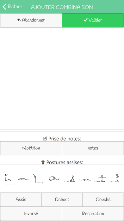Screen dimensions: 124x221
Task: Select the first seated posture with bent knees
Action: coord(8,178)
